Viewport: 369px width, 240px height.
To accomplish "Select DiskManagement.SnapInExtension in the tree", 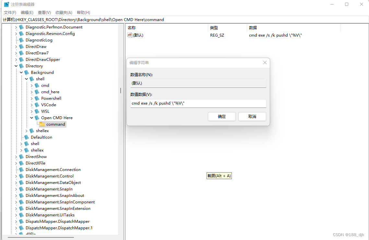I will (58, 208).
